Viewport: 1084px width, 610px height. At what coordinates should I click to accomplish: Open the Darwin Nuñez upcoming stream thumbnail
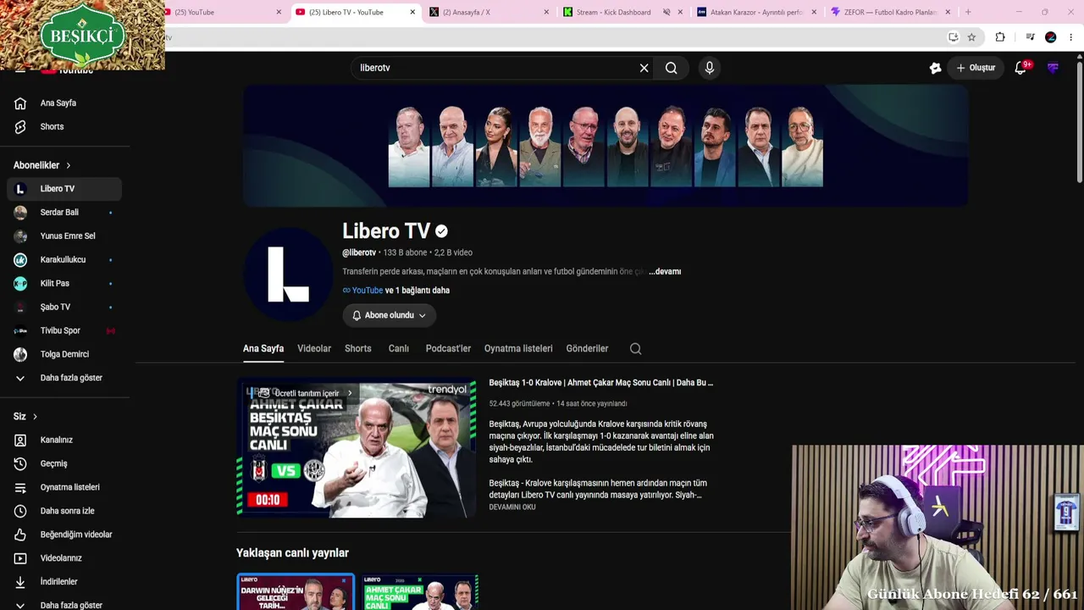[x=296, y=591]
